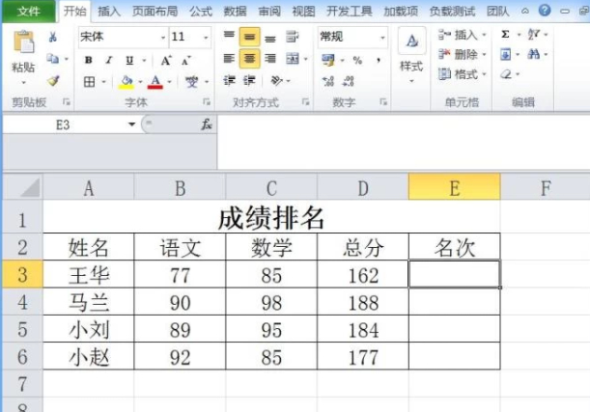This screenshot has width=590, height=412.
Task: Click the Help question mark icon
Action: click(x=545, y=11)
